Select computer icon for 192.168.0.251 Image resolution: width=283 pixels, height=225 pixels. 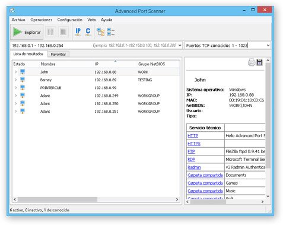(23, 112)
